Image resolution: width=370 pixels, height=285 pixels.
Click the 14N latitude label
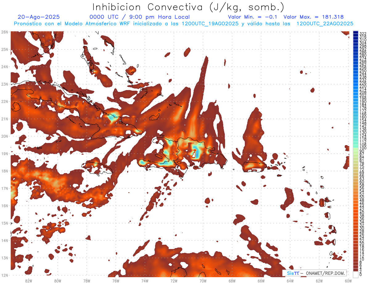pyautogui.click(x=5, y=240)
